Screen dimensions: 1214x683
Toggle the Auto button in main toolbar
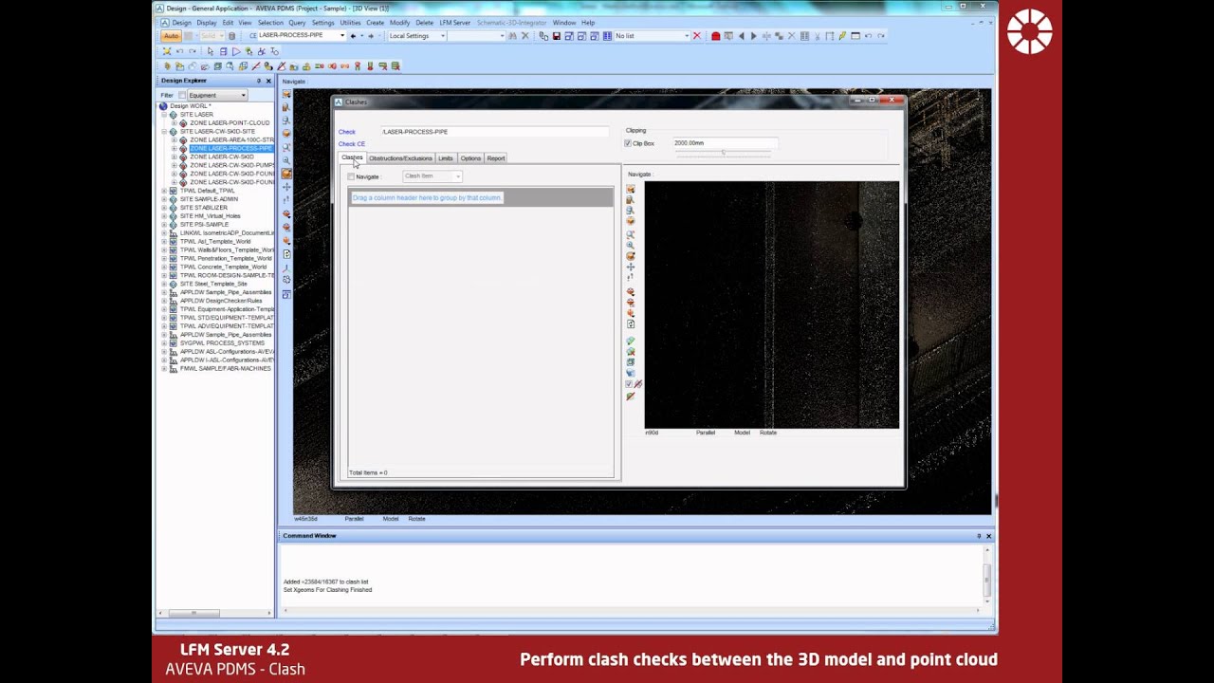[171, 36]
